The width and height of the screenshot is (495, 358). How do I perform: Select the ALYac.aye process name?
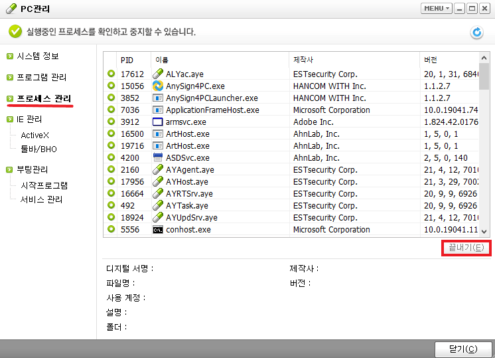click(184, 74)
